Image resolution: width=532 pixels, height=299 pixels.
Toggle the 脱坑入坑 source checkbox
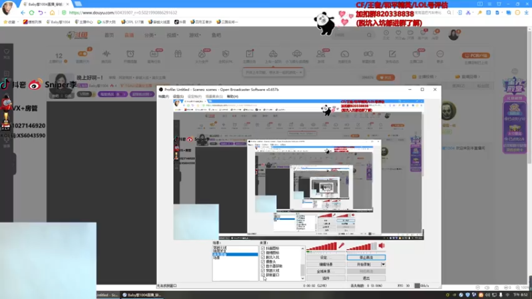click(x=263, y=257)
